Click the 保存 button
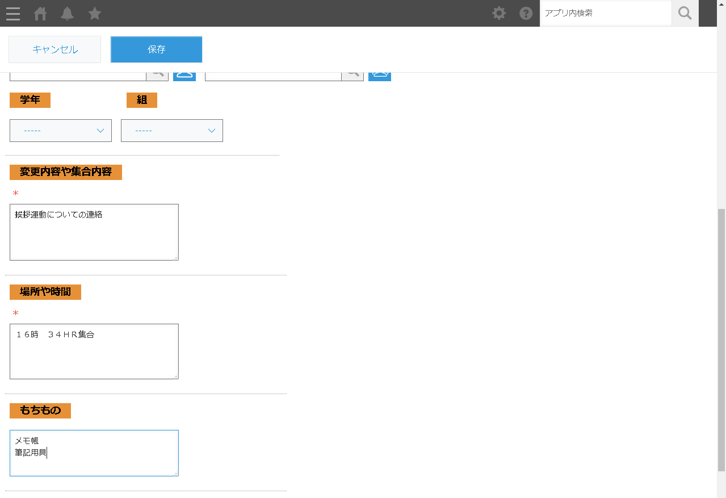This screenshot has height=498, width=726. click(x=157, y=49)
